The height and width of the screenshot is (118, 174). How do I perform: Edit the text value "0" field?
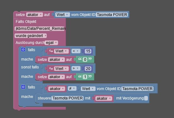85,59
